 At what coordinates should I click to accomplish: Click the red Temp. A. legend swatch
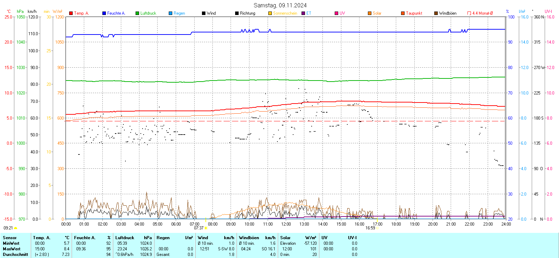pyautogui.click(x=71, y=13)
